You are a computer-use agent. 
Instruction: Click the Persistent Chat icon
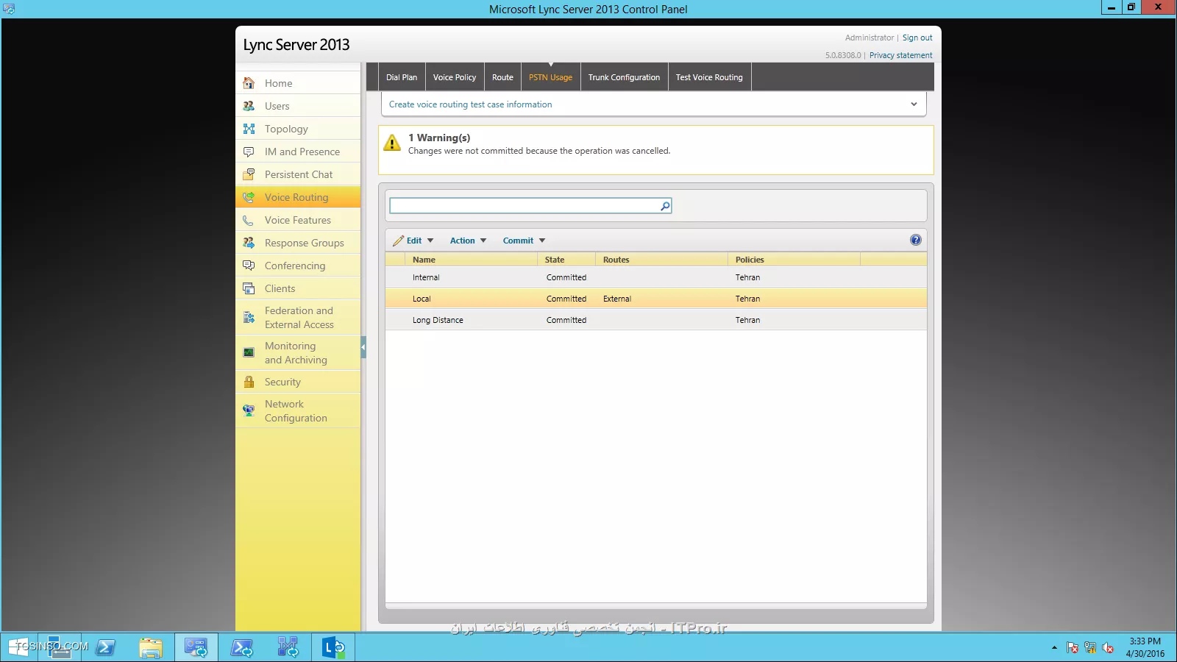point(249,174)
